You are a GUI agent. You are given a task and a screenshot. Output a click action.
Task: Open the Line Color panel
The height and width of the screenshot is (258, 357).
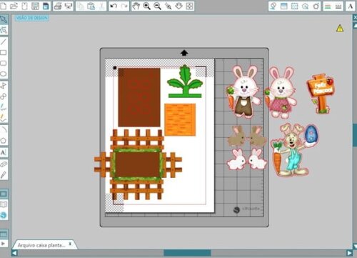click(x=328, y=6)
